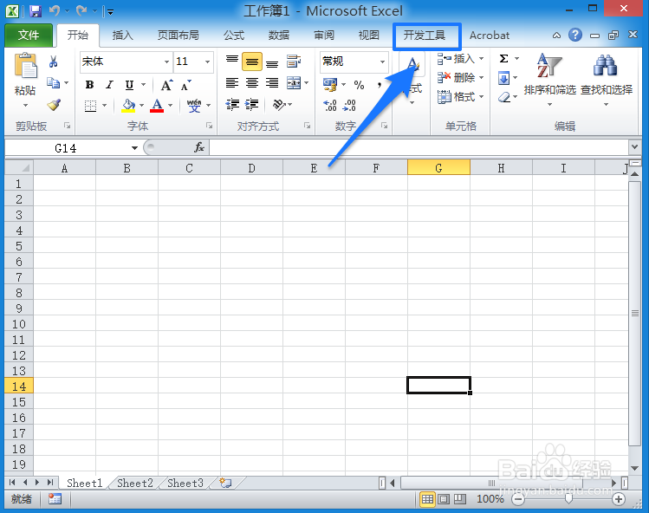649x513 pixels.
Task: Apply red font color
Action: (x=157, y=105)
